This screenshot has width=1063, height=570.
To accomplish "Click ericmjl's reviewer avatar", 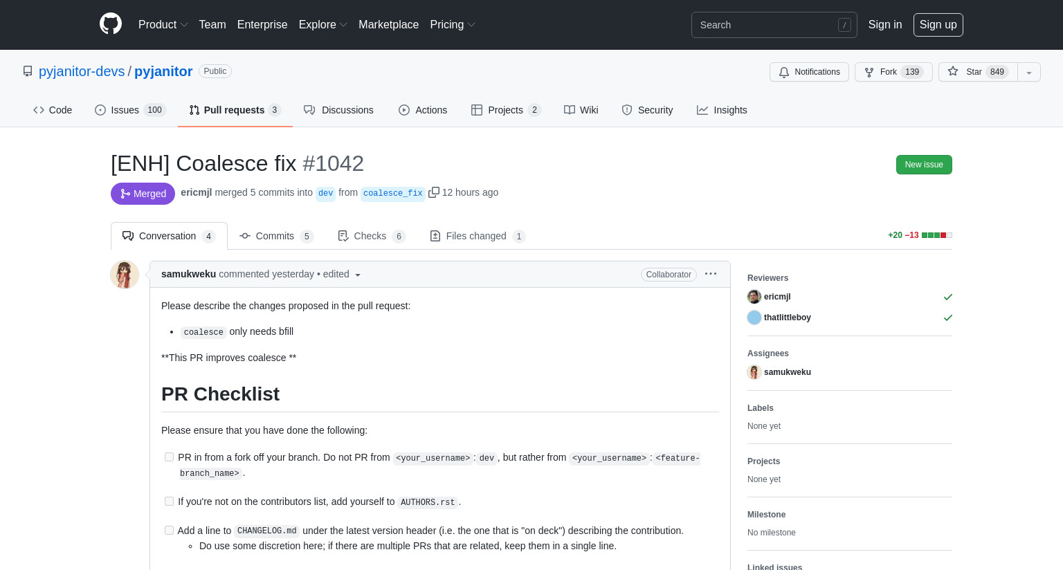I will coord(754,297).
